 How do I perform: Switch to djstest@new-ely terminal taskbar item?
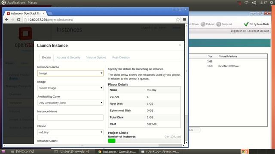click(x=71, y=151)
